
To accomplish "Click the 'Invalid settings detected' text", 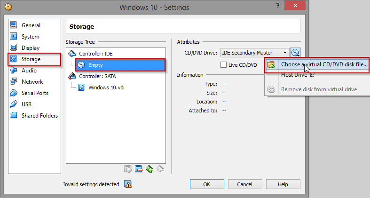I will coord(91,184).
